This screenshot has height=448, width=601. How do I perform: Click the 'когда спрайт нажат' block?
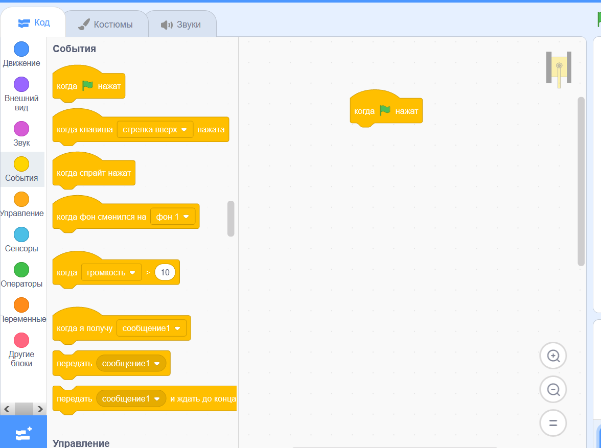click(x=94, y=171)
